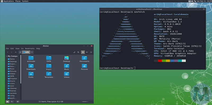Image resolution: width=212 pixels, height=105 pixels.
Task: Click the green swatch in neofetch color bar
Action: (164, 61)
